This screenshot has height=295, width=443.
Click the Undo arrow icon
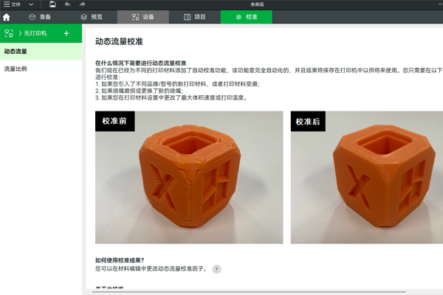67,4
